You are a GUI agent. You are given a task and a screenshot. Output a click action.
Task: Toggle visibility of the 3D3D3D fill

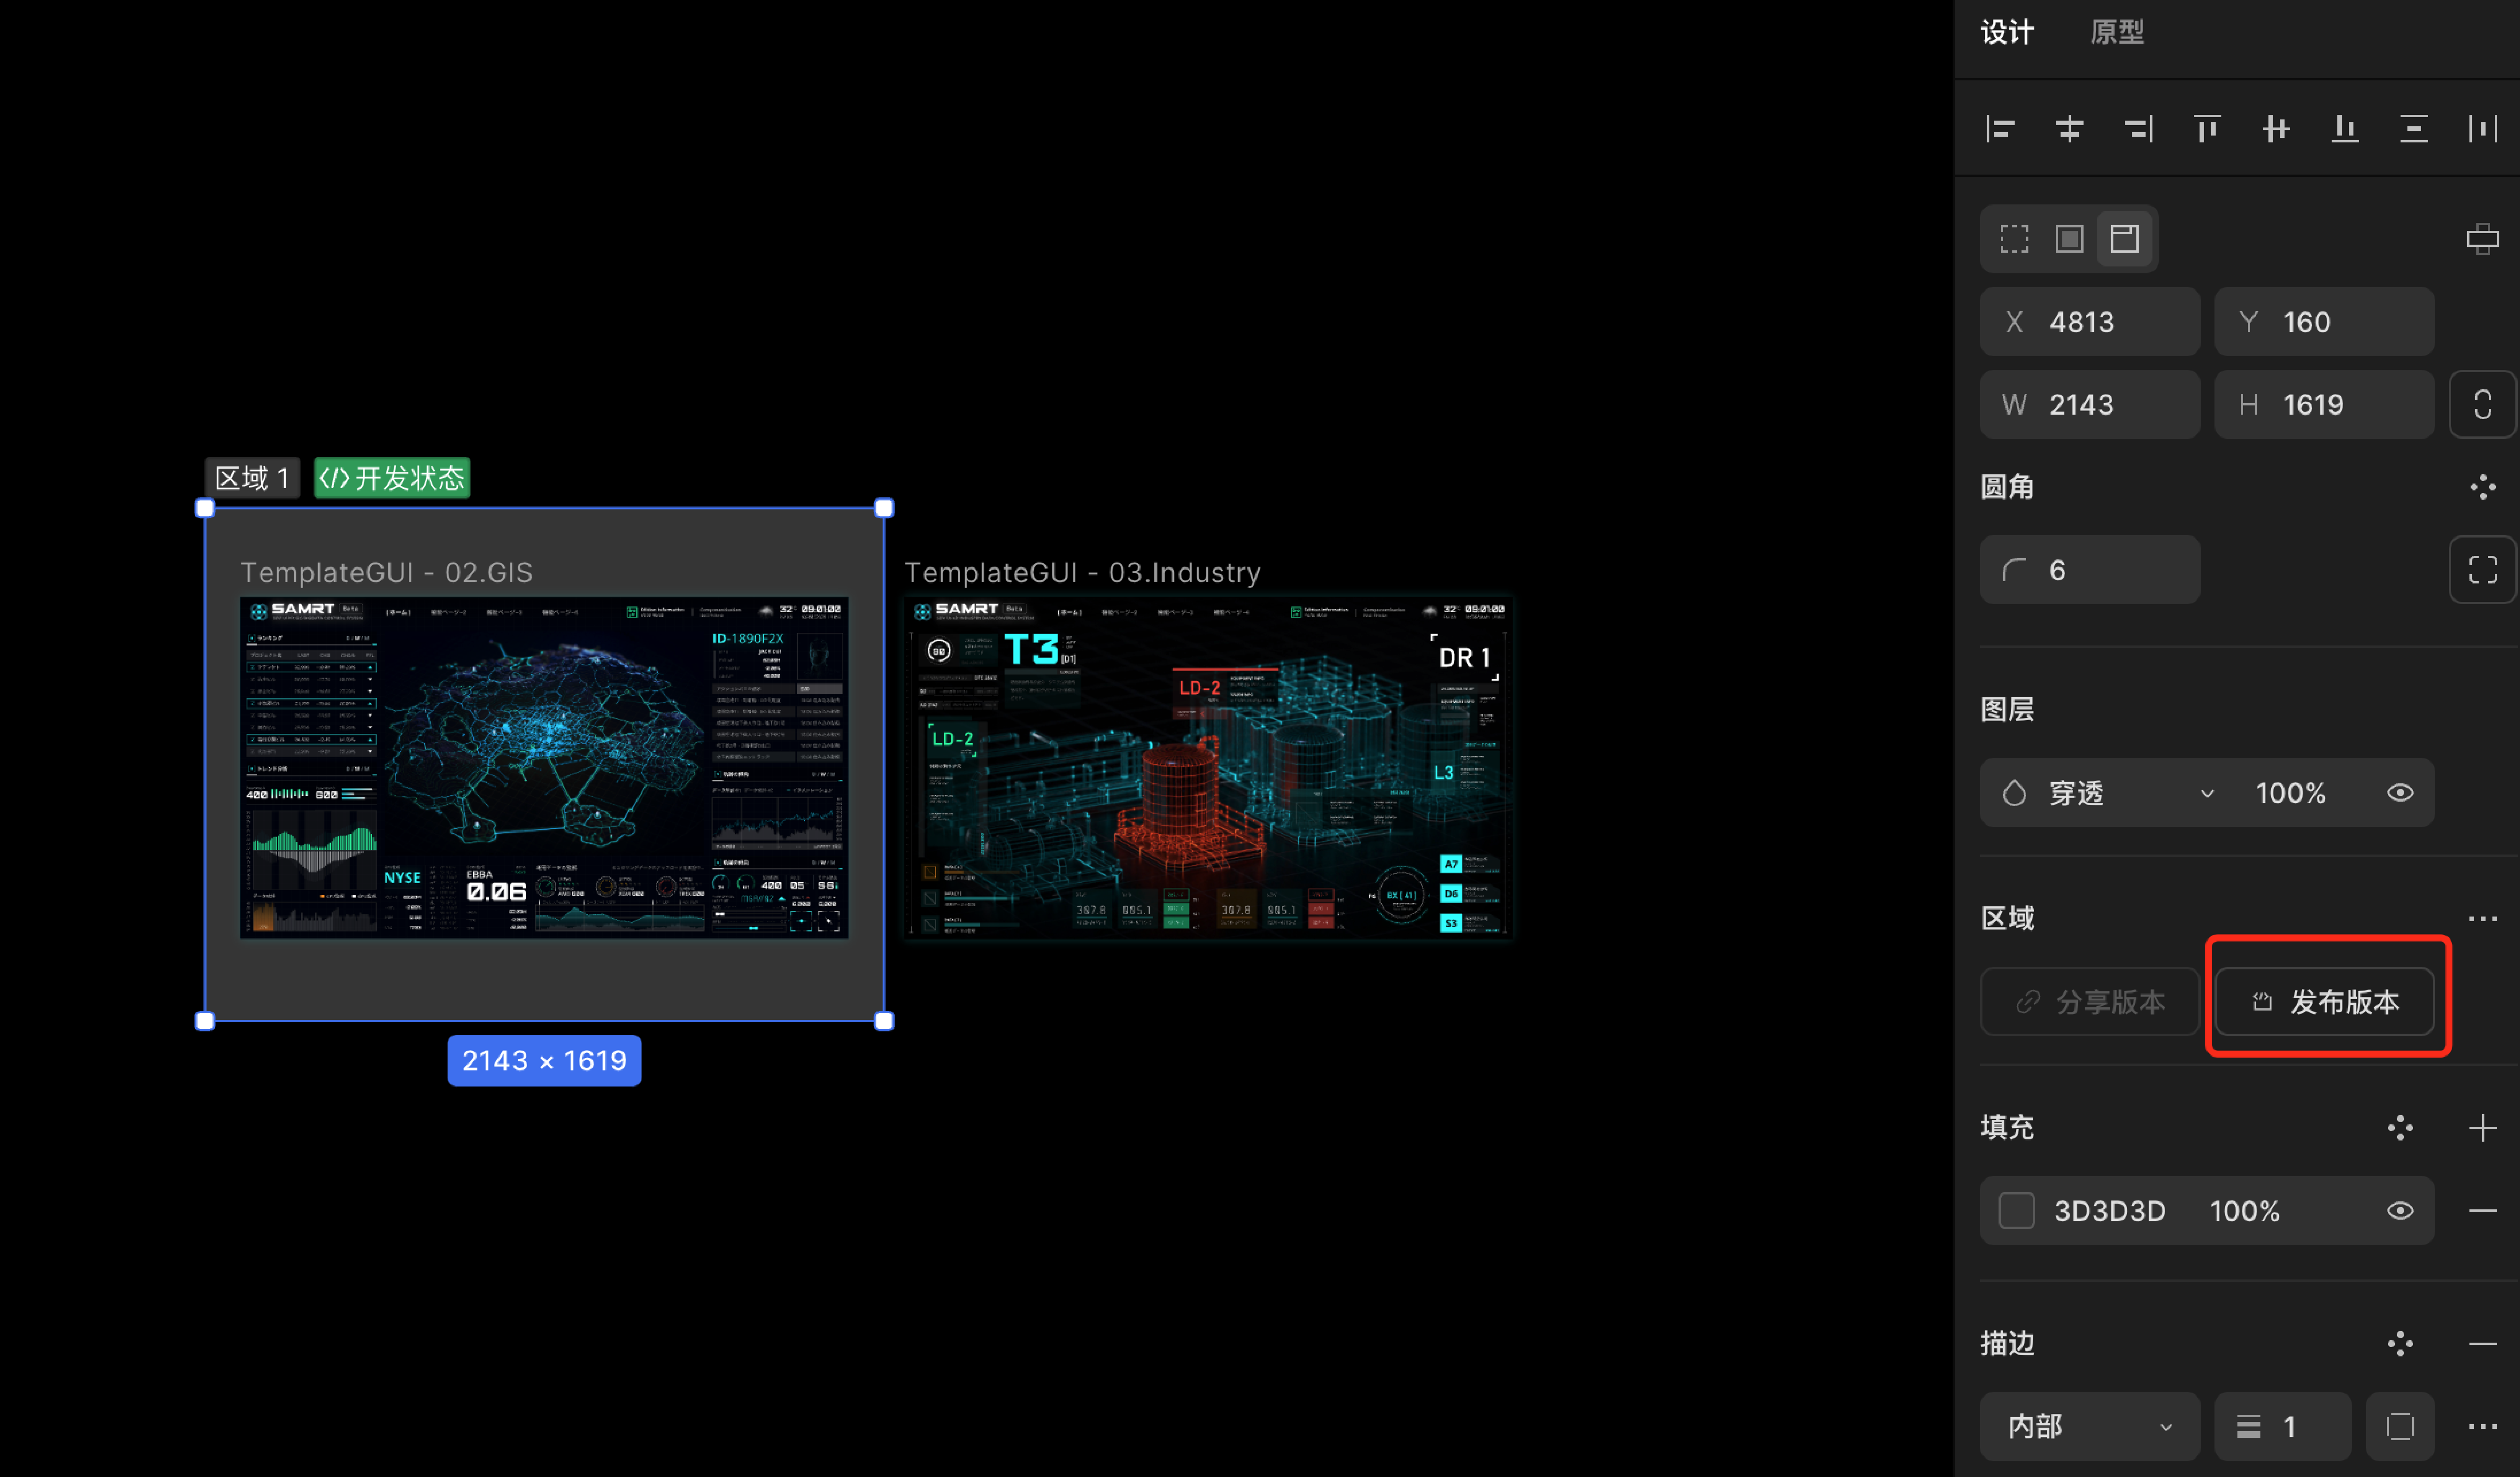coord(2400,1211)
